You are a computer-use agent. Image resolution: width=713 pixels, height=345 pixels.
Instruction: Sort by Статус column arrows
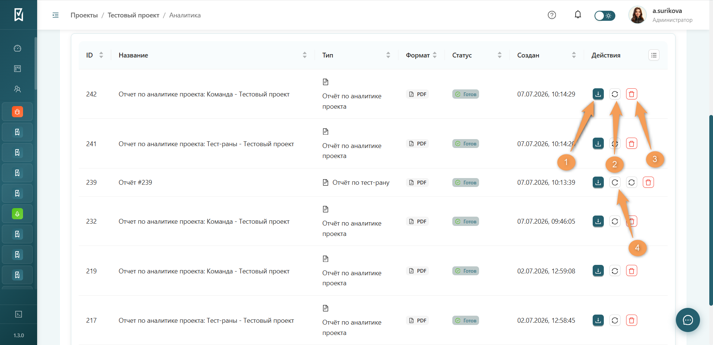(499, 55)
